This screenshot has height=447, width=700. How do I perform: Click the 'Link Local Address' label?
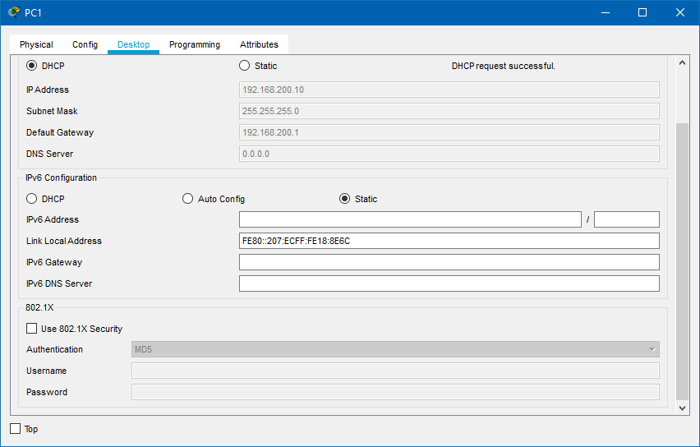tap(64, 241)
